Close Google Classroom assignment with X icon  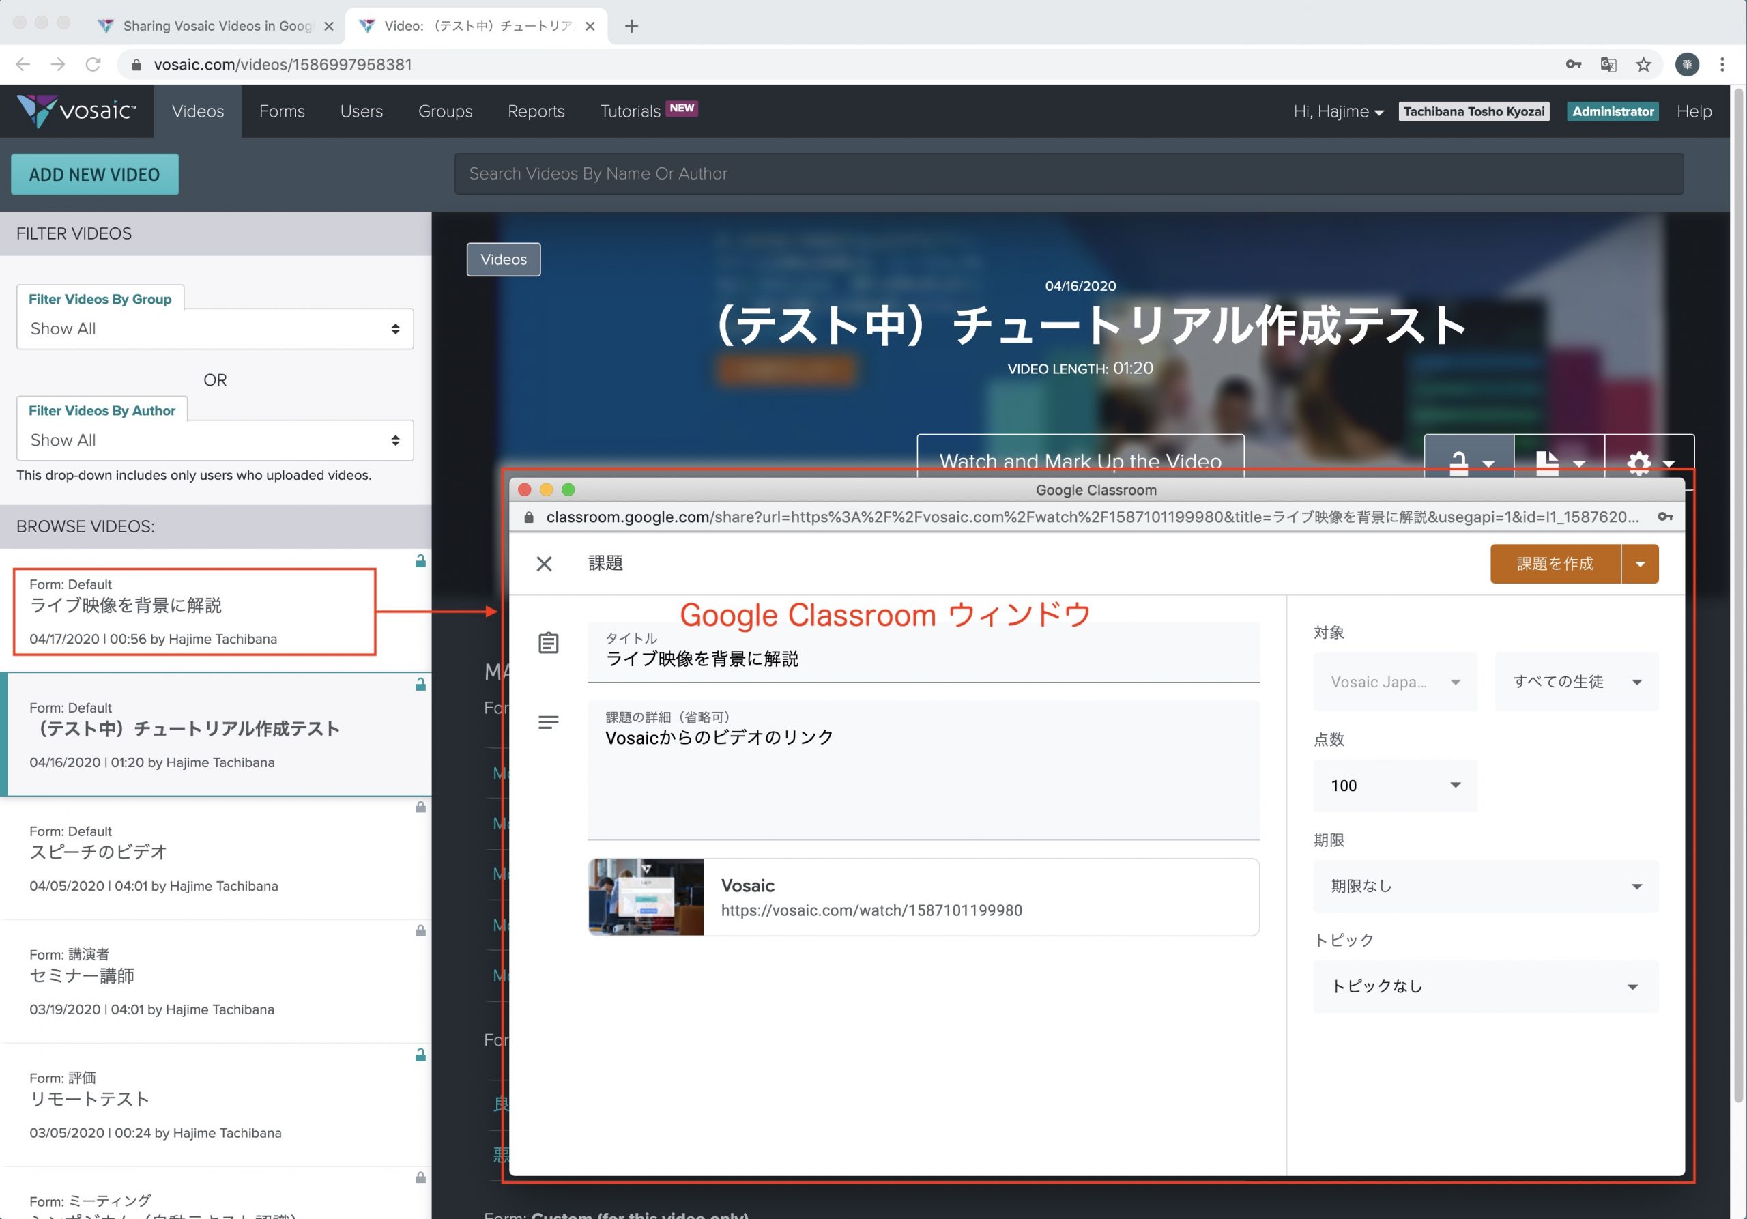coord(544,563)
